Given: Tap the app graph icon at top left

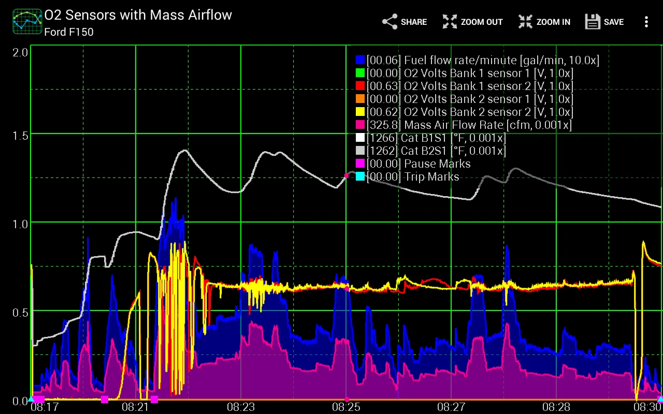Looking at the screenshot, I should click(27, 22).
